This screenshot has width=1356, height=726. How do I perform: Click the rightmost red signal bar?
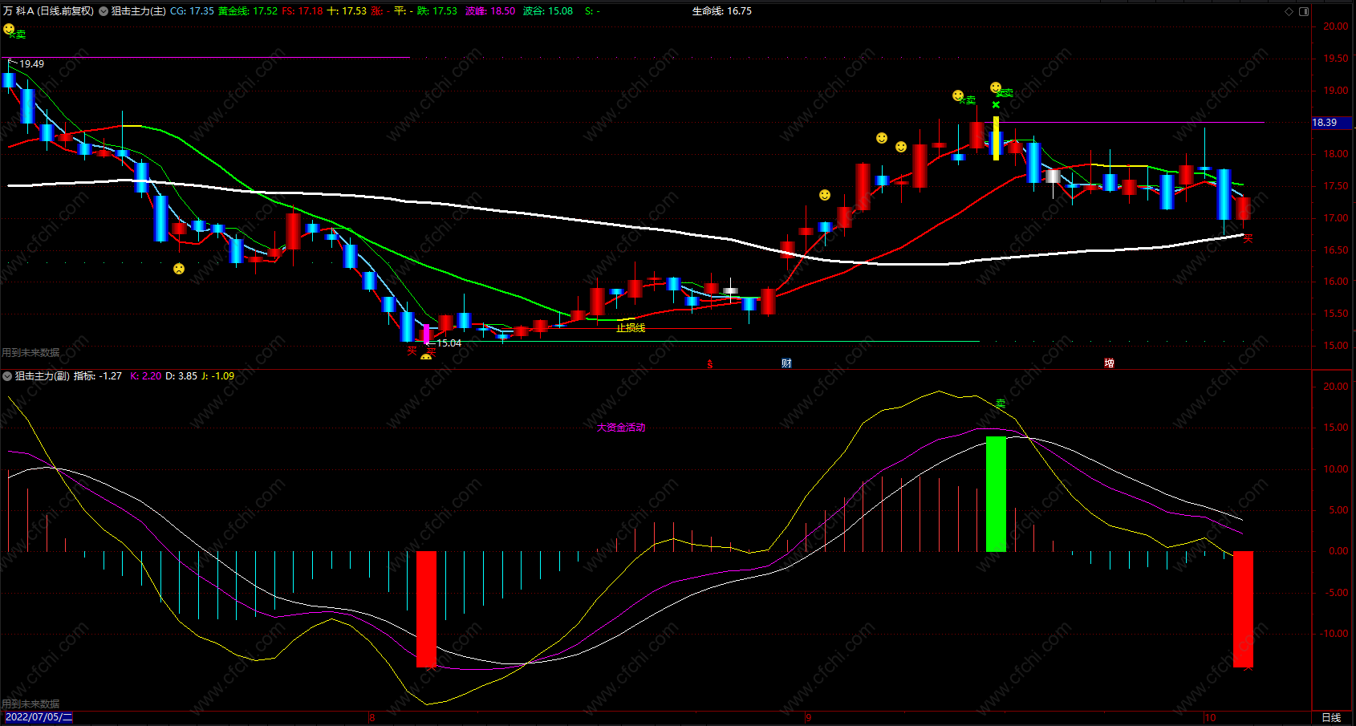(x=1243, y=609)
